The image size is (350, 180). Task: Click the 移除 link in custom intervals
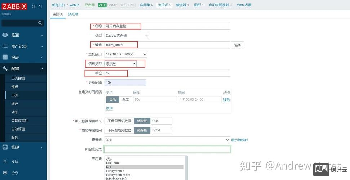tap(226, 100)
